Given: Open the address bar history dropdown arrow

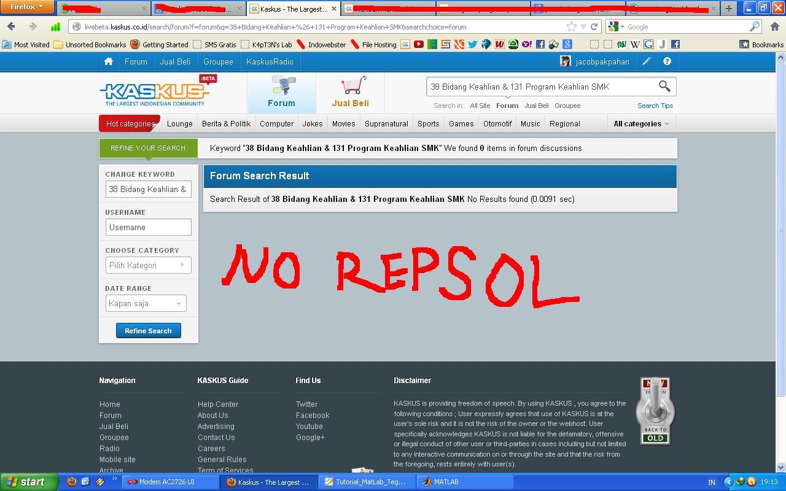Looking at the screenshot, I should click(x=583, y=26).
